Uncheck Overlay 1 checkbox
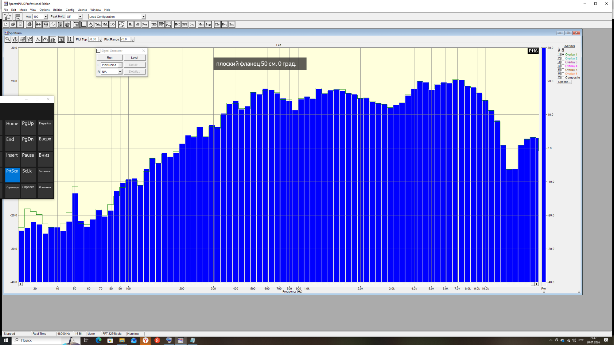The image size is (614, 345). click(563, 55)
